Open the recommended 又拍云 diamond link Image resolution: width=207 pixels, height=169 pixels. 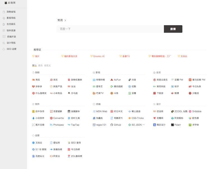coord(182,56)
